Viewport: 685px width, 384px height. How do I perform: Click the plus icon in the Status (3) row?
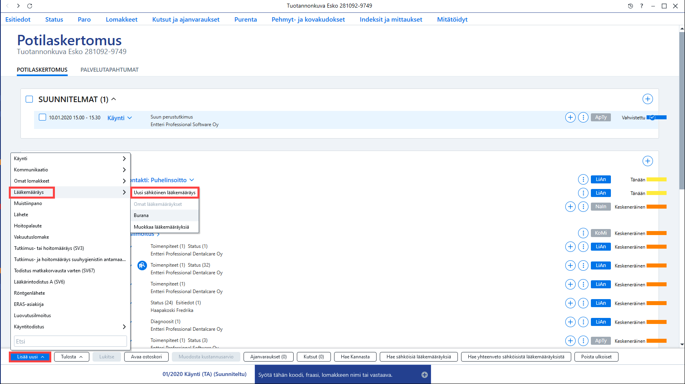tap(570, 341)
